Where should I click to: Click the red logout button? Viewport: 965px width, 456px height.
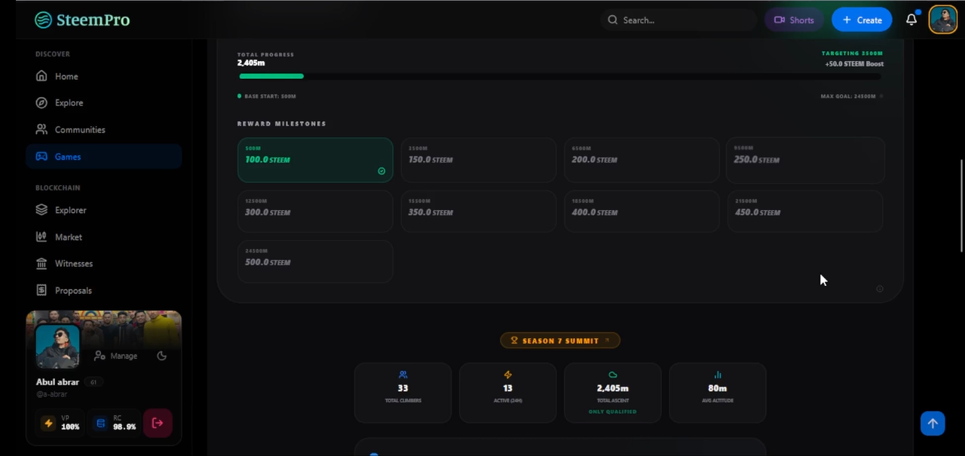158,423
